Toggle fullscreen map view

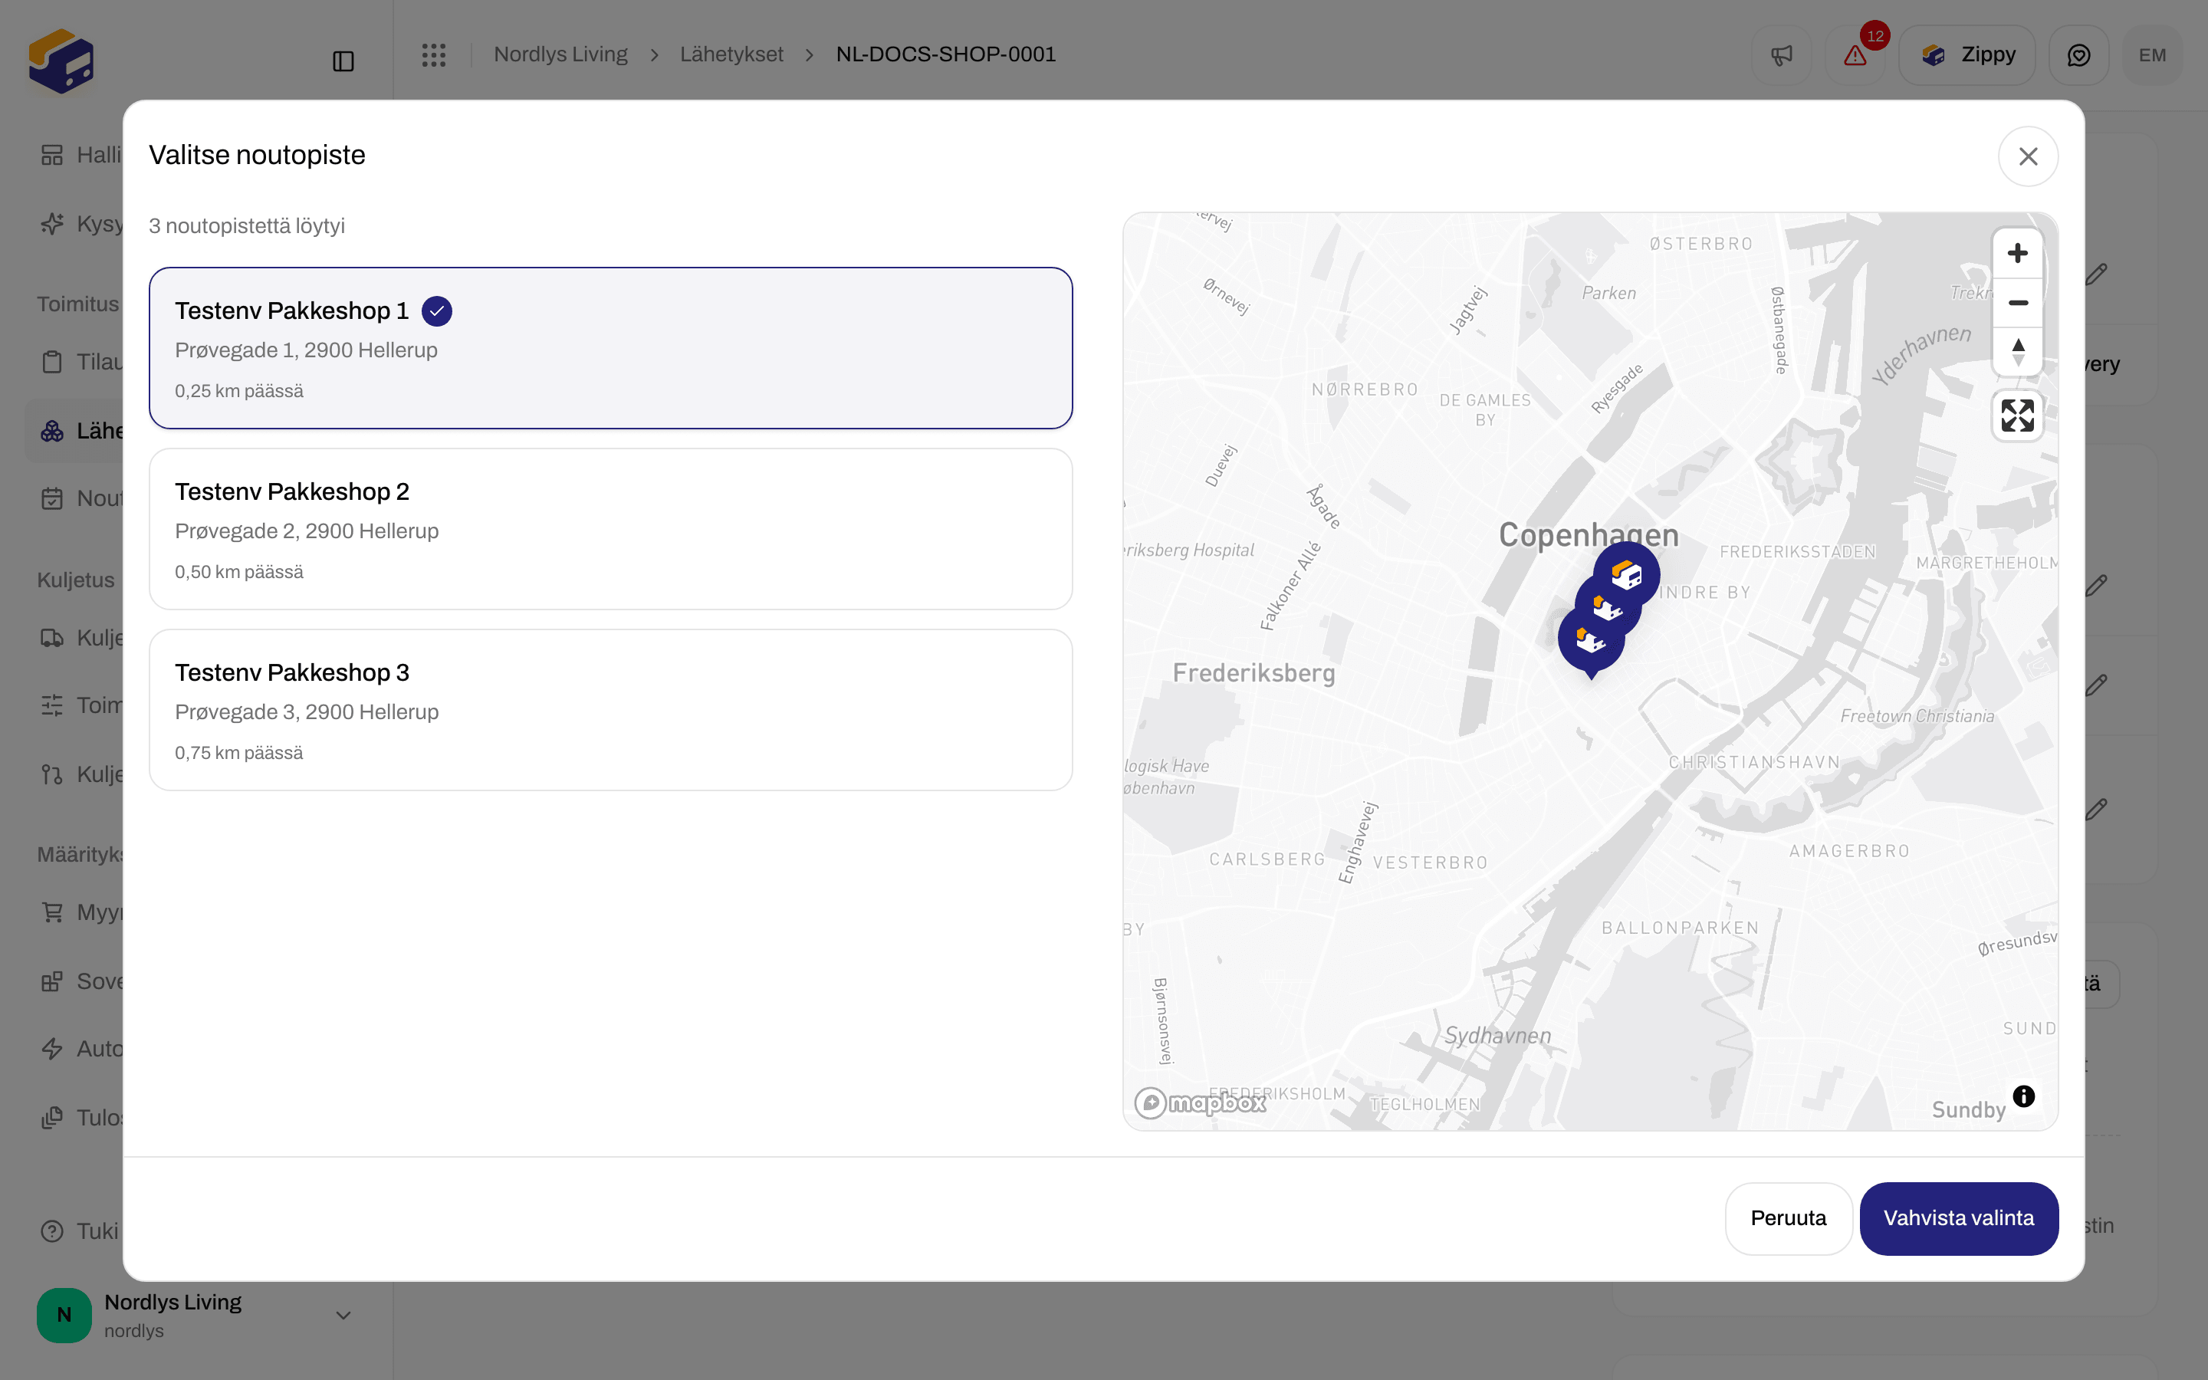(2017, 416)
